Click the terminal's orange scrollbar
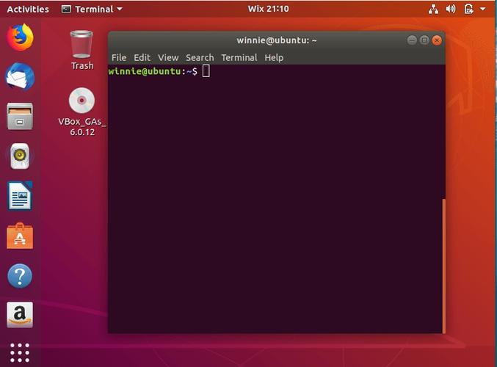 coord(443,266)
